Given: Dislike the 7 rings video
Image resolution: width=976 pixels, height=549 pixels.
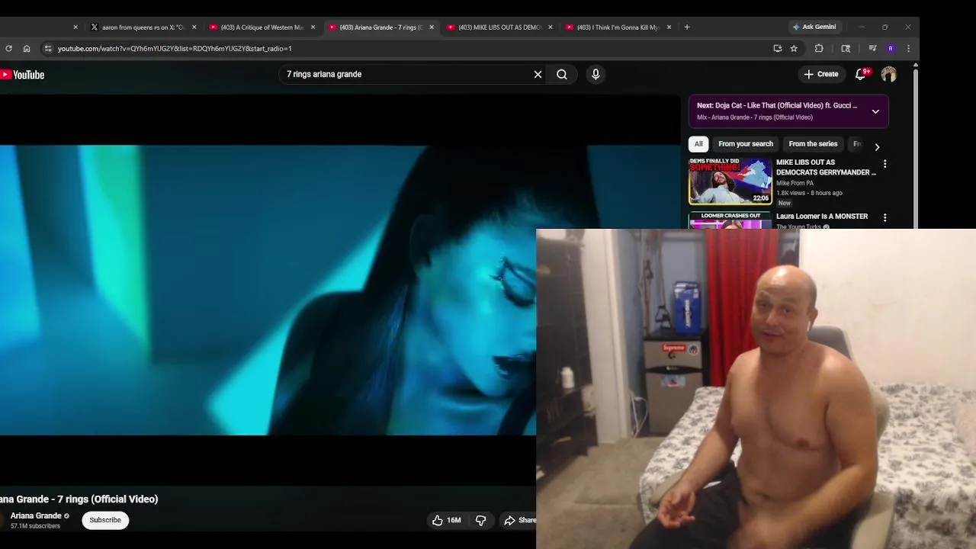Looking at the screenshot, I should [x=481, y=520].
